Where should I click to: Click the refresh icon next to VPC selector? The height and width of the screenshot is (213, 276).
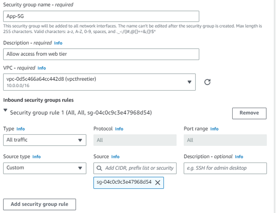coord(207,82)
